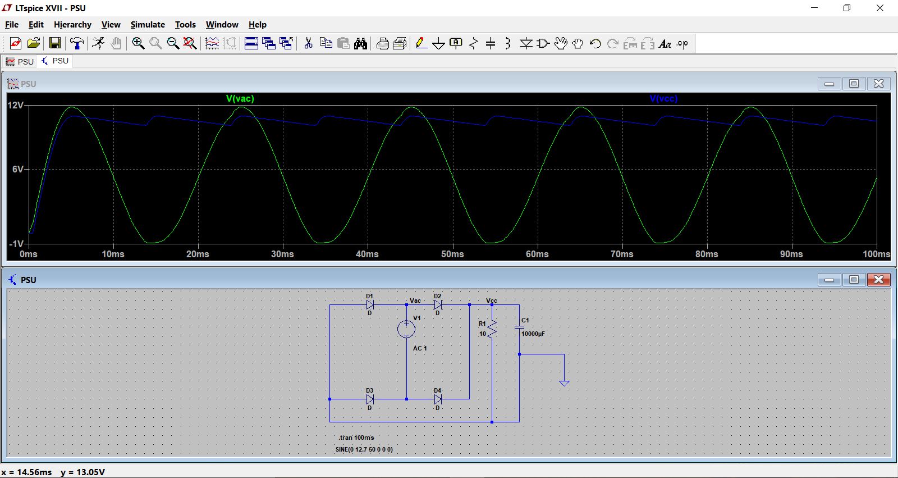Click the Halt hand icon
Screen dimensions: 898x478
[116, 43]
